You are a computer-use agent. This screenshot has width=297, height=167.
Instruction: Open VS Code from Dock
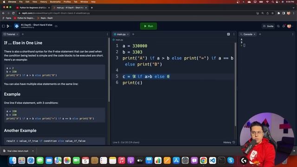pyautogui.click(x=213, y=161)
